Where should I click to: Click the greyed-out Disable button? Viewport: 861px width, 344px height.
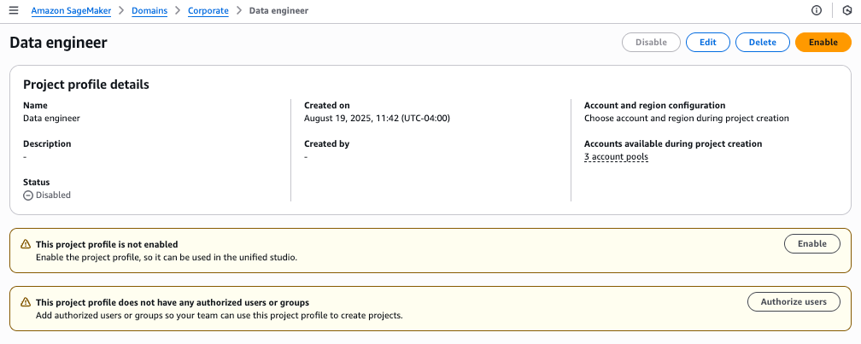pos(651,42)
